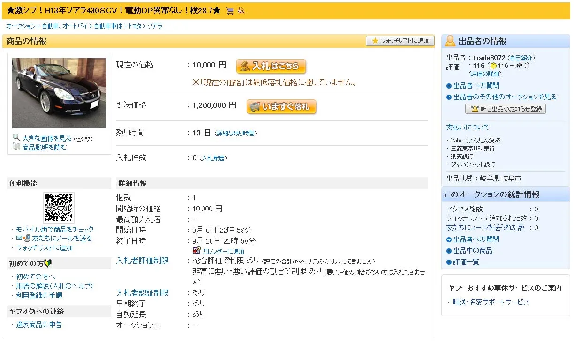The image size is (574, 343).
Task: Click the star icon on ウォッチリストに追加
Action: pyautogui.click(x=374, y=41)
